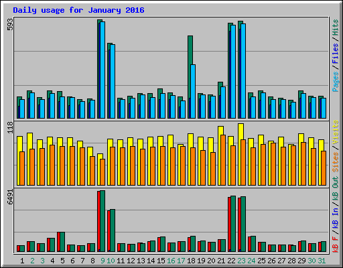Click the 'Daily usage for January 2016' title

[x=78, y=10]
